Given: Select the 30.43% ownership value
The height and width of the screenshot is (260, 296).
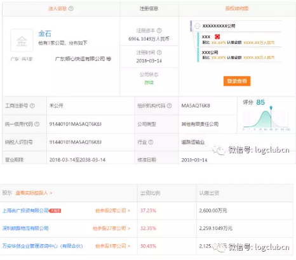Looking at the screenshot, I should coord(148,246).
